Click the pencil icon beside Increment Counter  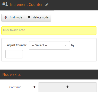pyautogui.click(x=47, y=5)
